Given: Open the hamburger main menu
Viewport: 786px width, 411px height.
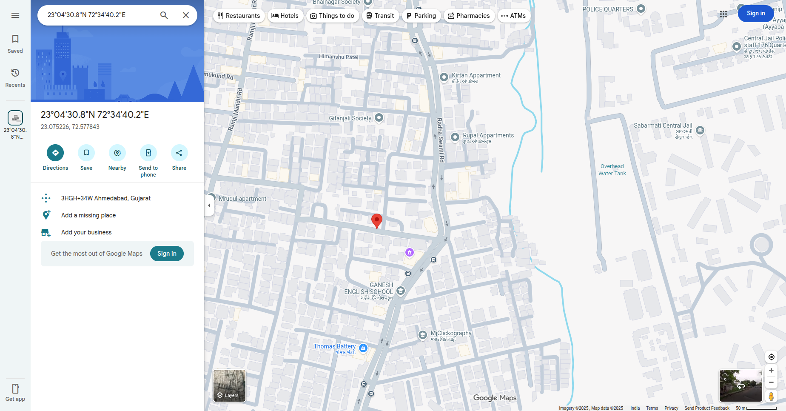Looking at the screenshot, I should tap(15, 15).
